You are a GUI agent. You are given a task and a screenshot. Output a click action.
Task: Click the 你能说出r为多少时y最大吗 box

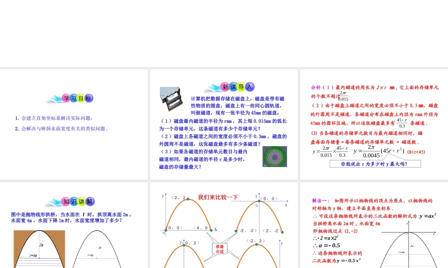tap(375, 163)
